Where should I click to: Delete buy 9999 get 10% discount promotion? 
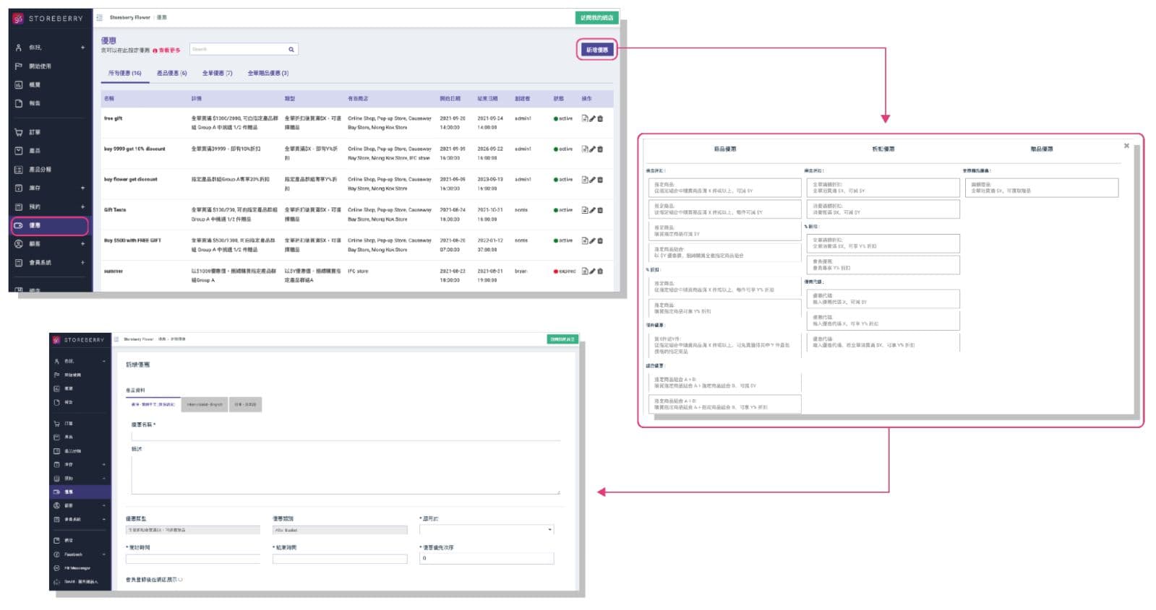click(x=600, y=149)
